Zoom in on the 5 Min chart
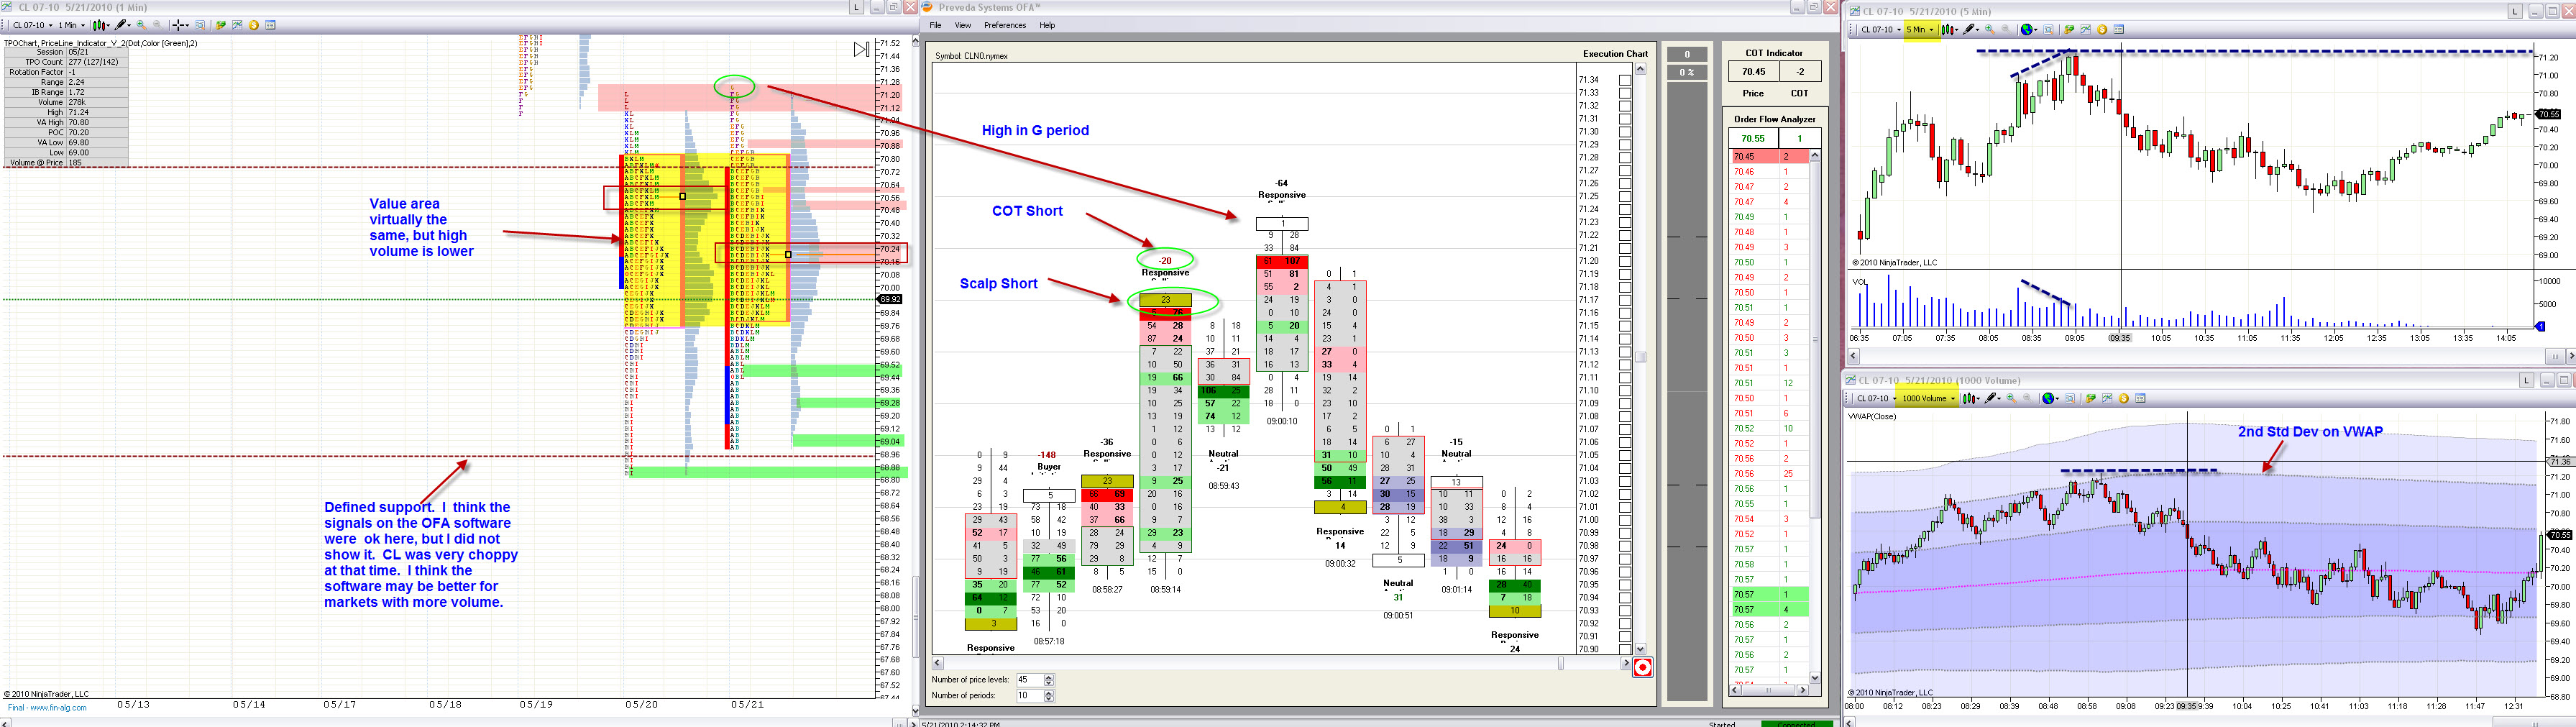This screenshot has width=2576, height=727. (x=1989, y=29)
